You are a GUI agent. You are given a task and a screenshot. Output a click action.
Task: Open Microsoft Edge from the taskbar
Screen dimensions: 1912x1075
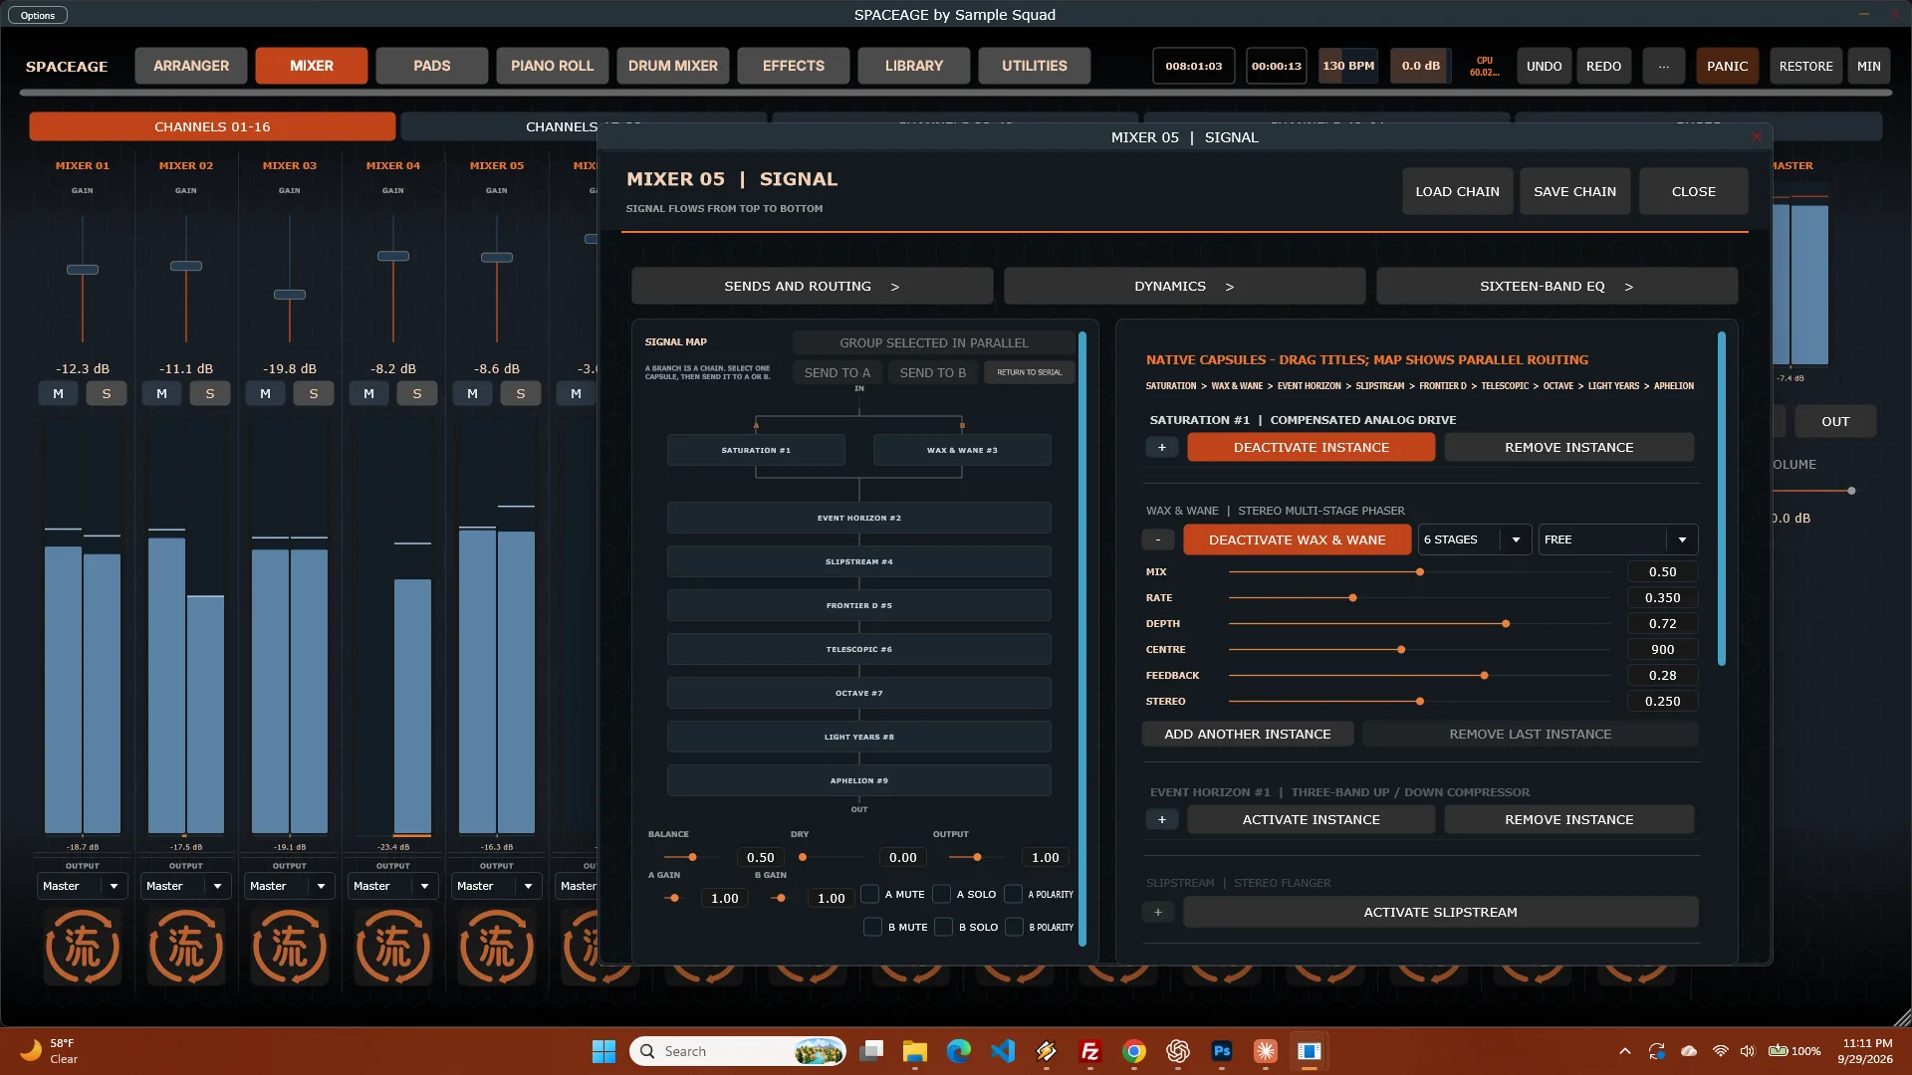point(958,1051)
